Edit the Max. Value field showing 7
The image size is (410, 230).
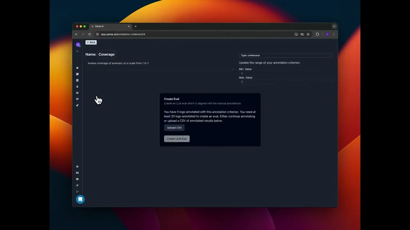pos(285,82)
